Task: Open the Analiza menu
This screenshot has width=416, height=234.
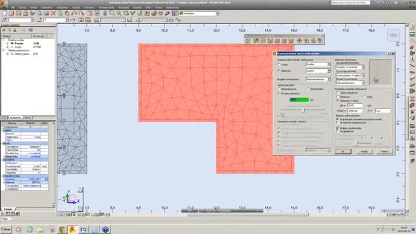Action: coord(76,8)
